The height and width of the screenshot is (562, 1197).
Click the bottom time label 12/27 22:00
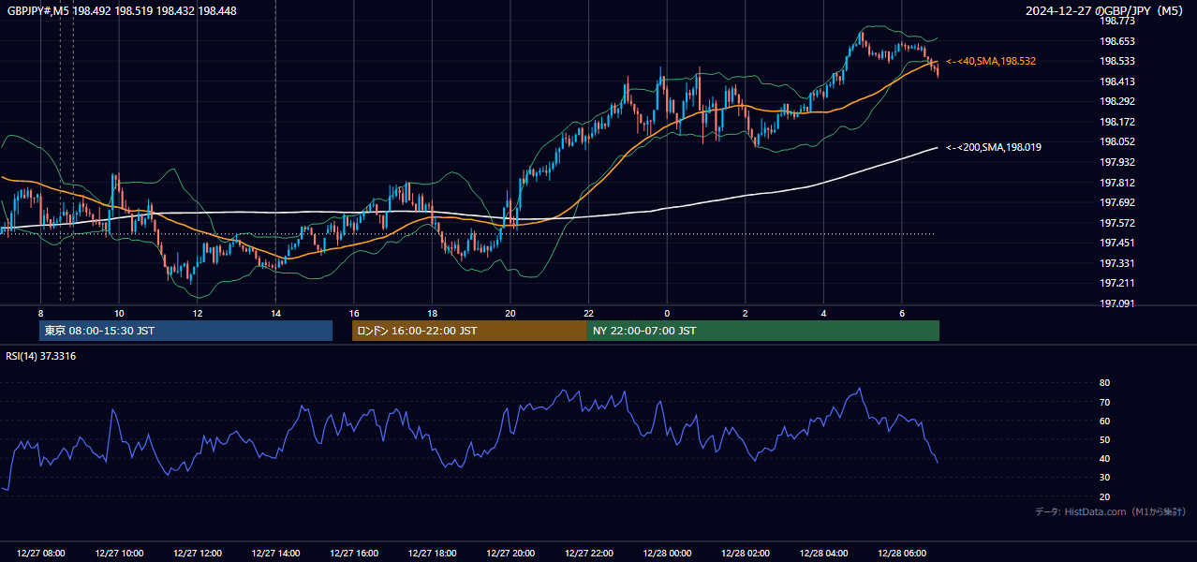coord(589,554)
